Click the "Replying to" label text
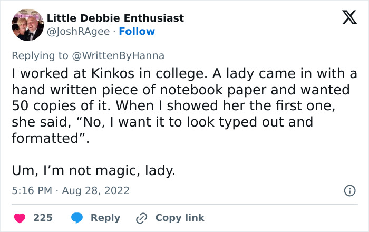 40,55
